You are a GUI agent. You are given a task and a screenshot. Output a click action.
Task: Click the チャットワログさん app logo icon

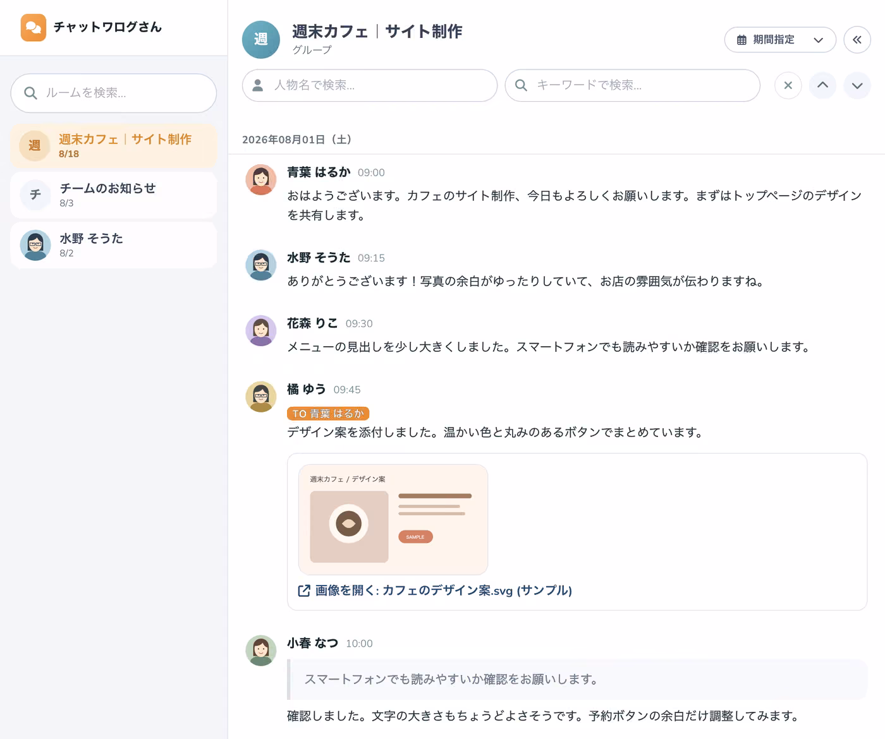pyautogui.click(x=33, y=27)
